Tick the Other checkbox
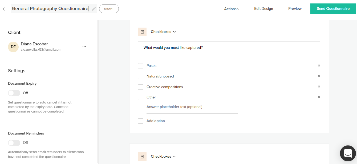The height and width of the screenshot is (164, 357). pos(141,97)
